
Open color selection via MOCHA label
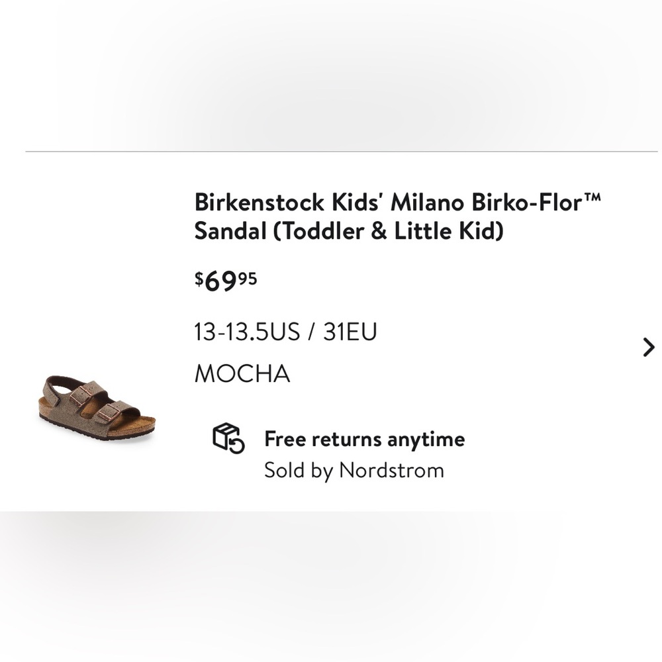click(242, 373)
